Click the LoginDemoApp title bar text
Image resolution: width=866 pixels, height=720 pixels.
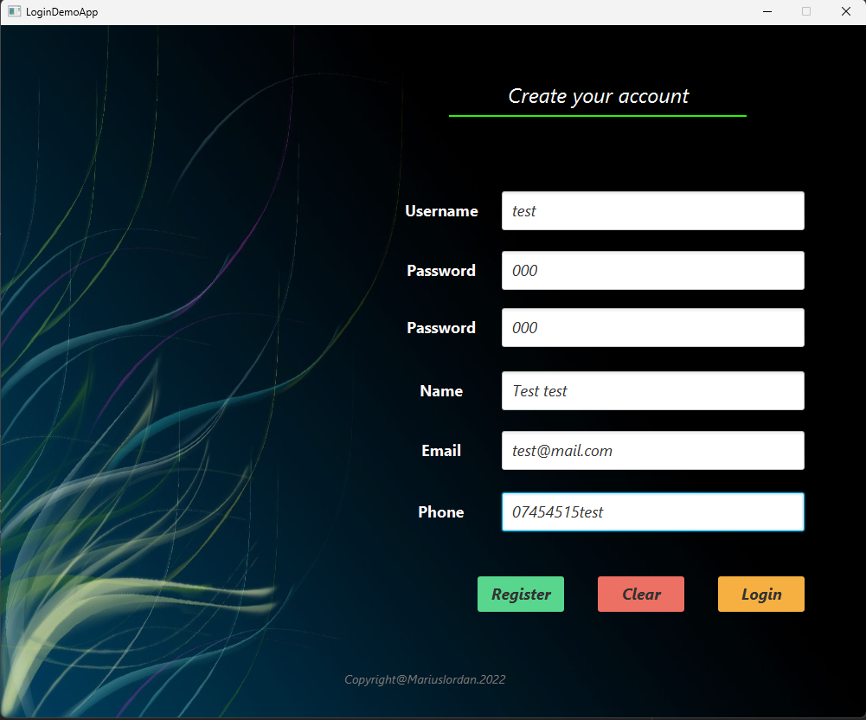click(x=62, y=11)
